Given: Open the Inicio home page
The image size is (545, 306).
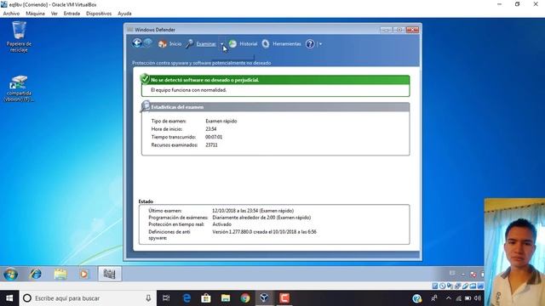Looking at the screenshot, I should pyautogui.click(x=170, y=43).
